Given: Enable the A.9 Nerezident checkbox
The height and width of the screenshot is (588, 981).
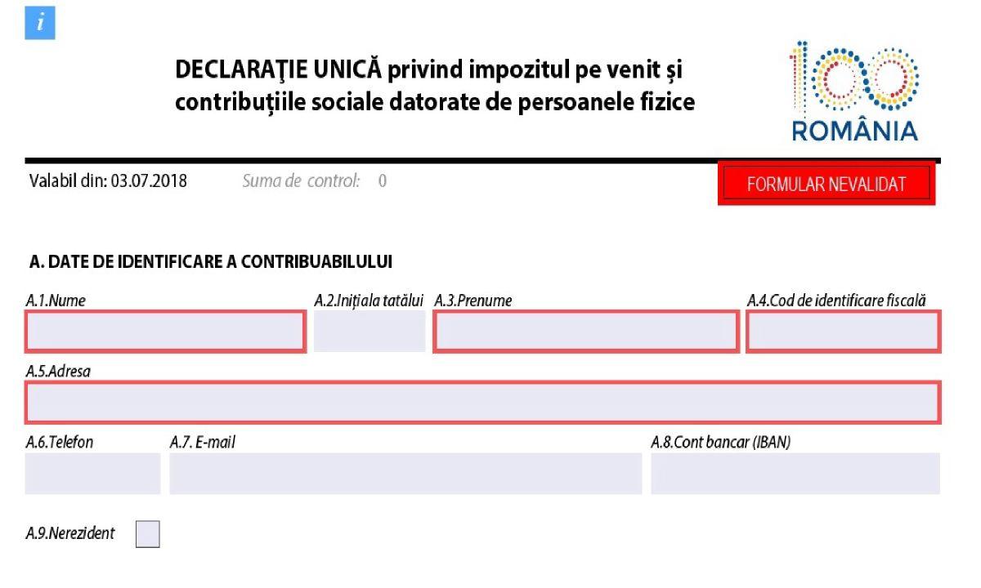Looking at the screenshot, I should click(x=147, y=532).
